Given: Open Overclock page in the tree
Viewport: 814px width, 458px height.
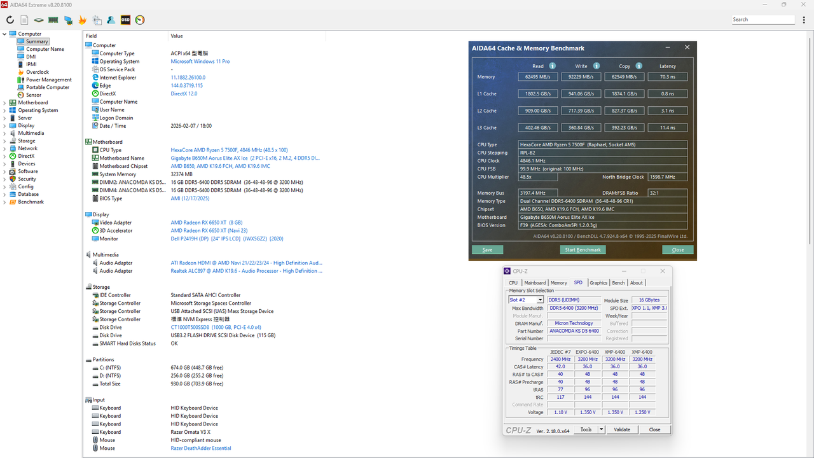Looking at the screenshot, I should (x=38, y=72).
